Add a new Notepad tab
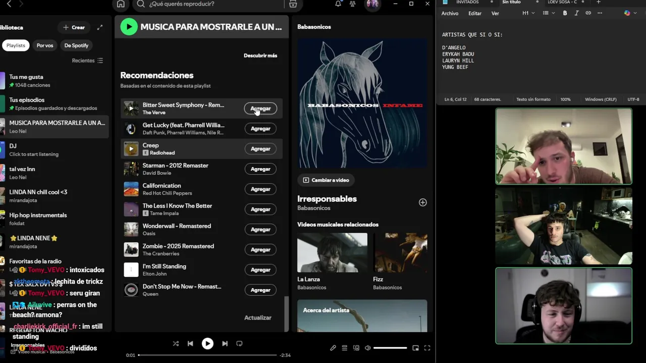Image resolution: width=646 pixels, height=363 pixels. pos(598,2)
